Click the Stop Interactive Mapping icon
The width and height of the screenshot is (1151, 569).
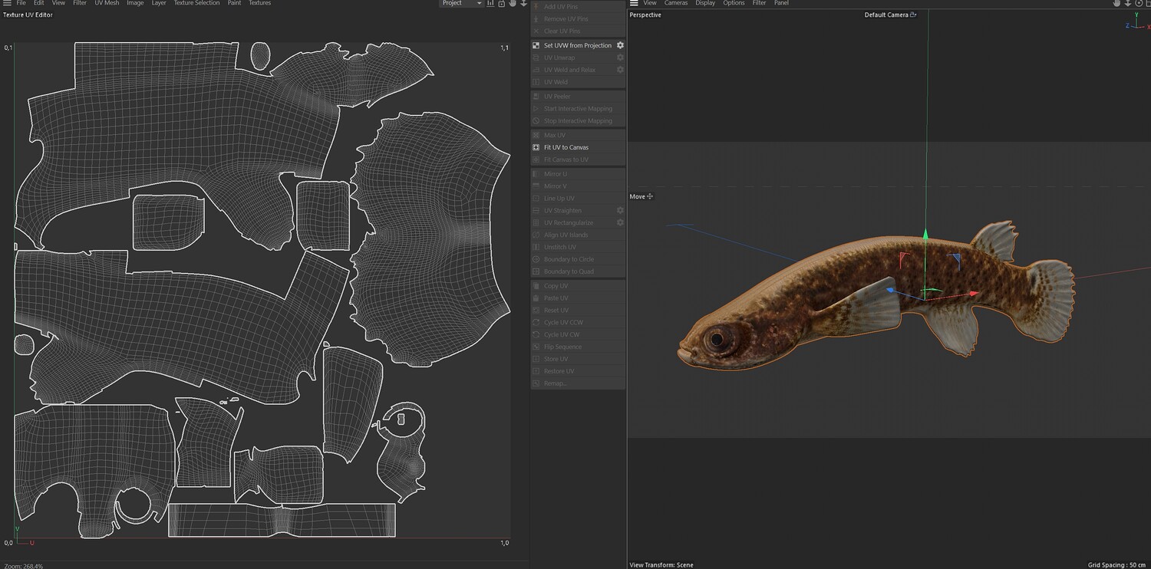(536, 121)
